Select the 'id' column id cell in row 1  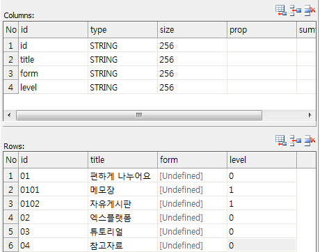pyautogui.click(x=53, y=45)
